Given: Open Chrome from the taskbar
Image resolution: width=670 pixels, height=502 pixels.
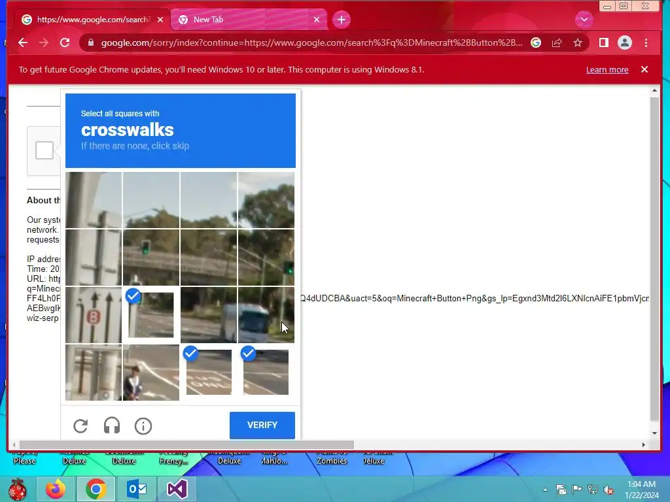Looking at the screenshot, I should pos(96,489).
